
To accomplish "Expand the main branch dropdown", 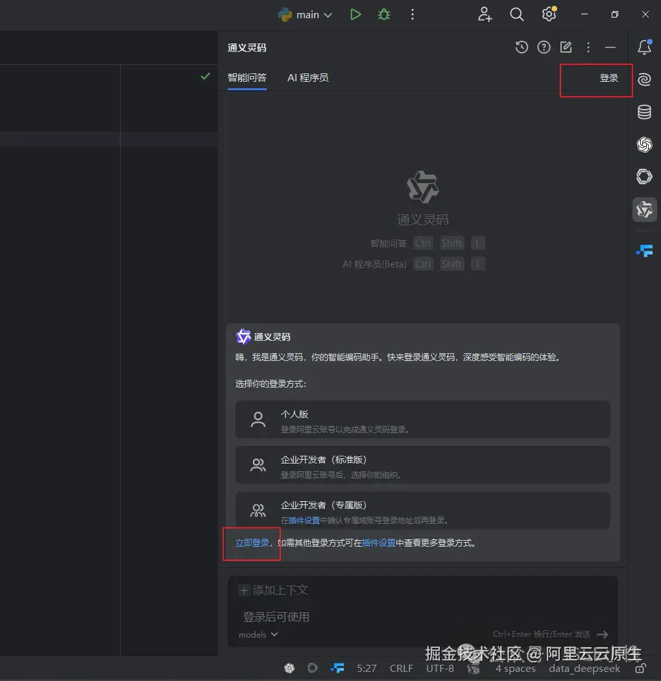I will (305, 14).
